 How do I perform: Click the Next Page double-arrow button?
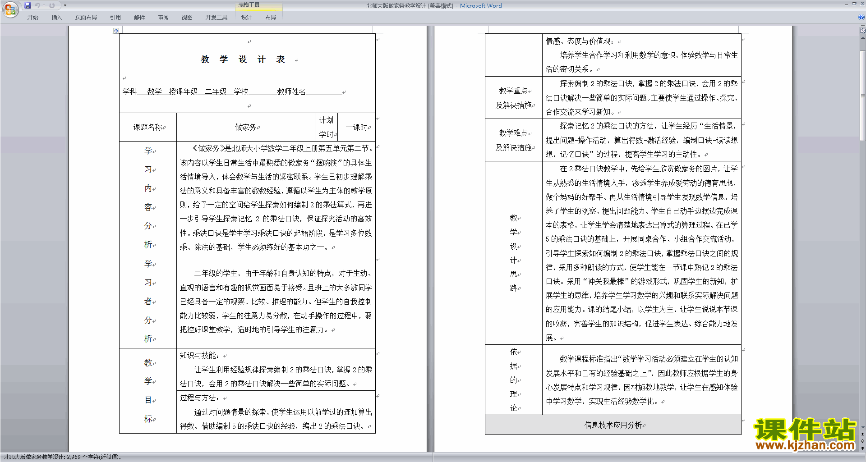(863, 448)
